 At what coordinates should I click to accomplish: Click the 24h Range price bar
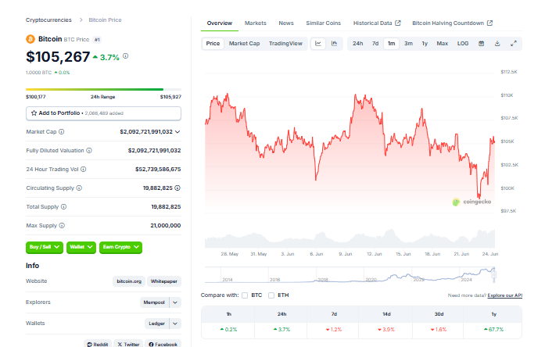[103, 89]
